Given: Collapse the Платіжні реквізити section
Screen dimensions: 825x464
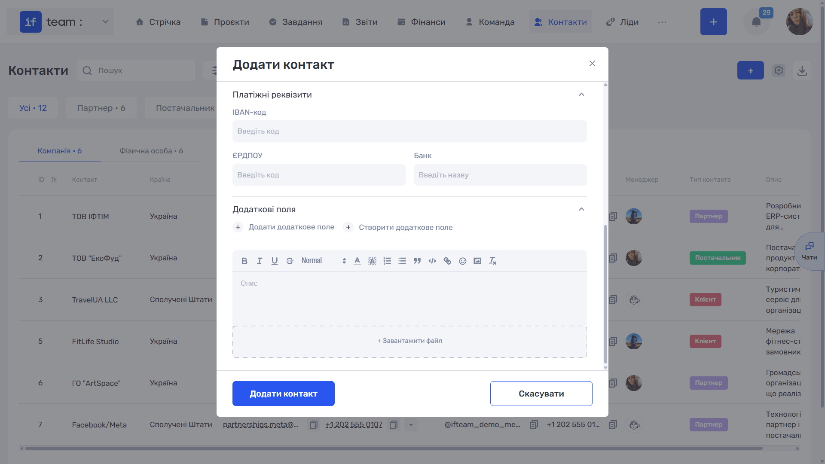Looking at the screenshot, I should click(581, 95).
